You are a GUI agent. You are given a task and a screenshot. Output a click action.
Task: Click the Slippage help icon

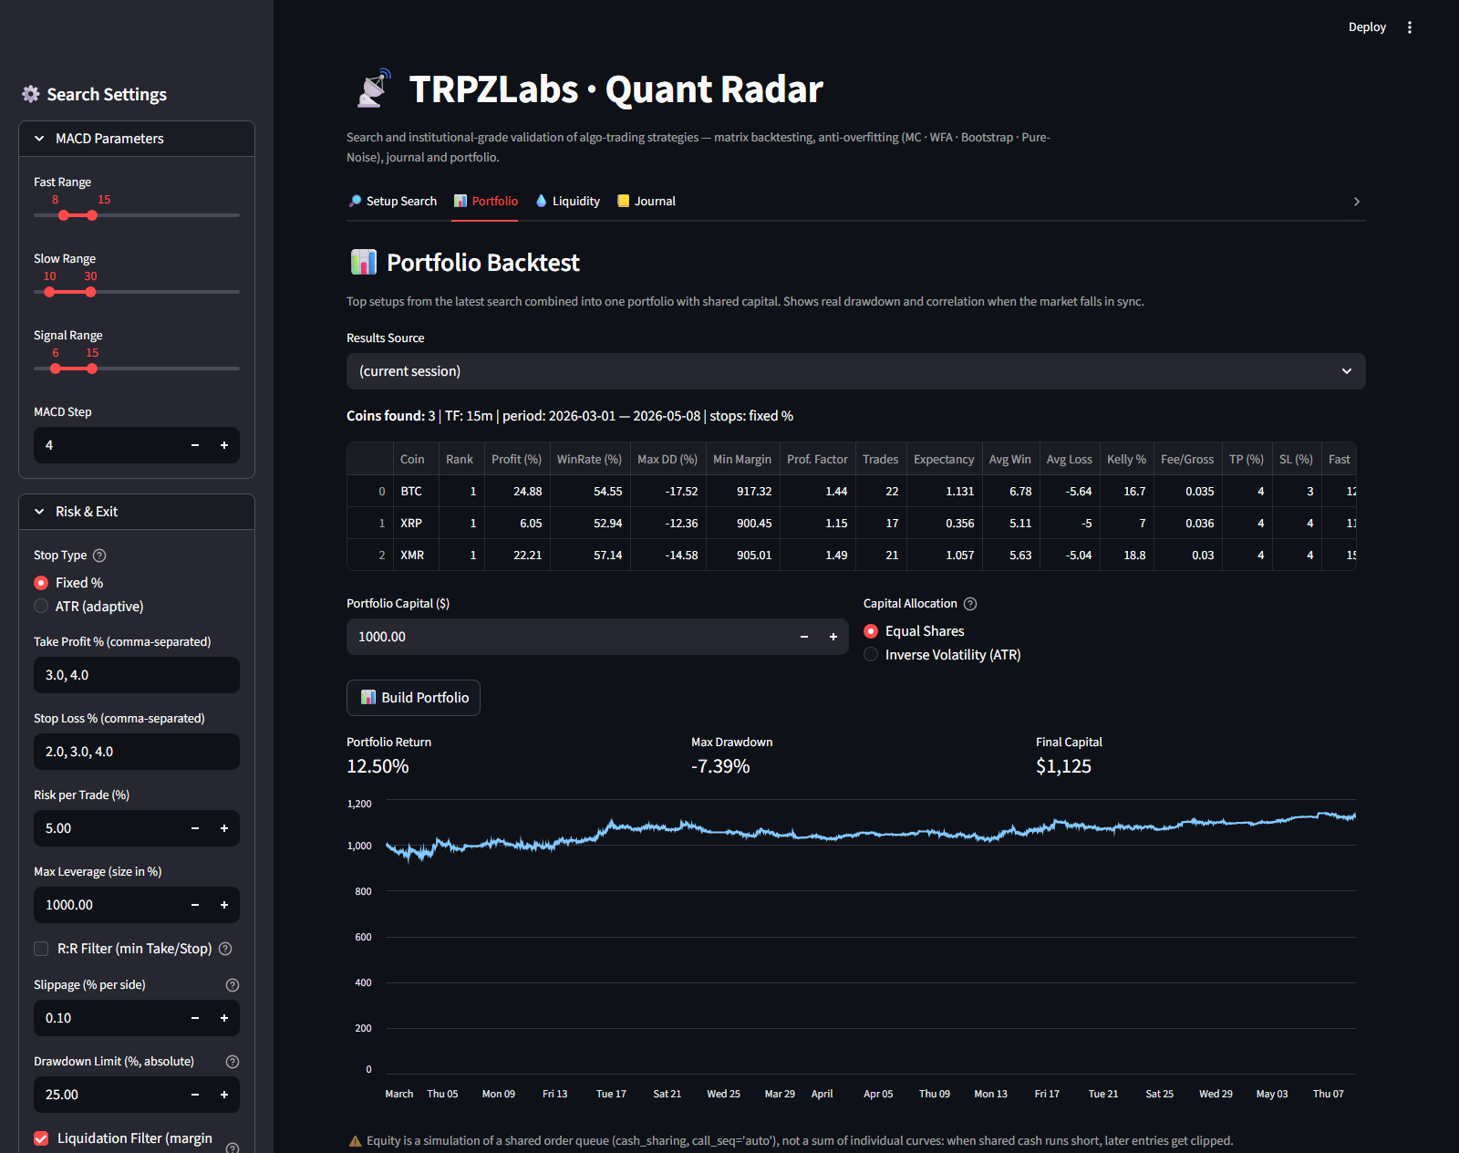(x=233, y=985)
